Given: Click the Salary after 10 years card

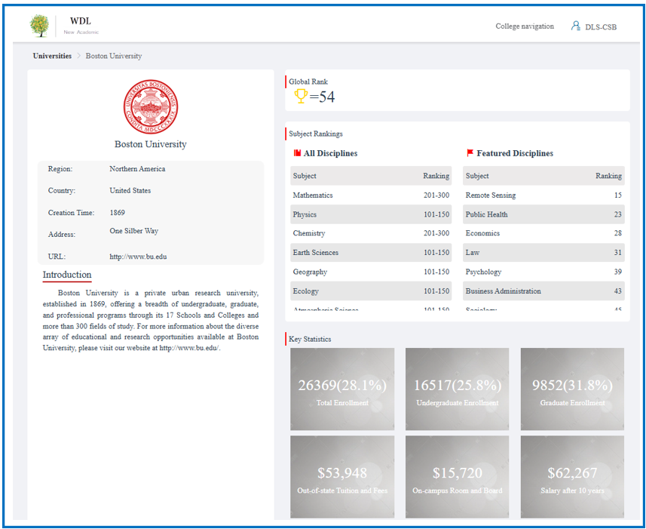Looking at the screenshot, I should pos(572,477).
